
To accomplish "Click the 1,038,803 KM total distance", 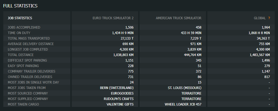I will (123, 55).
